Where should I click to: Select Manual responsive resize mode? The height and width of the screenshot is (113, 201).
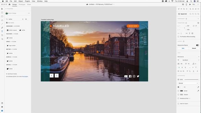(x=194, y=48)
